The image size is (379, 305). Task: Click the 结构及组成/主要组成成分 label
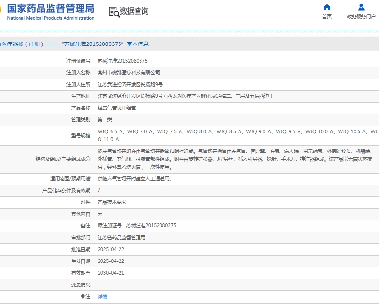tap(63, 159)
